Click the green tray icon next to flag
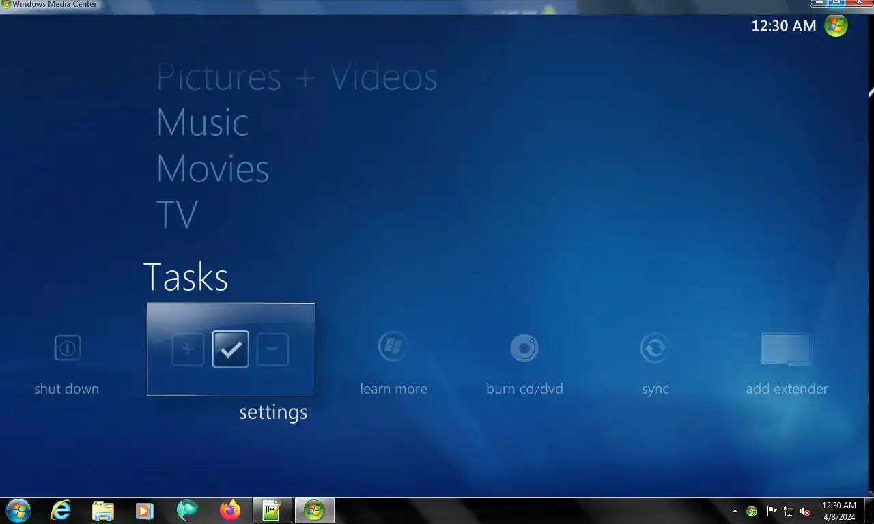This screenshot has height=524, width=874. coord(752,511)
